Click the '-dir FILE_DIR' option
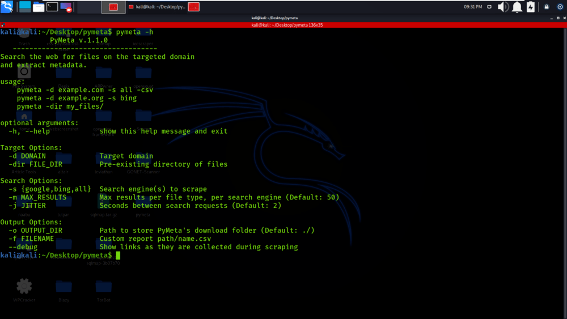This screenshot has height=319, width=567. (35, 164)
